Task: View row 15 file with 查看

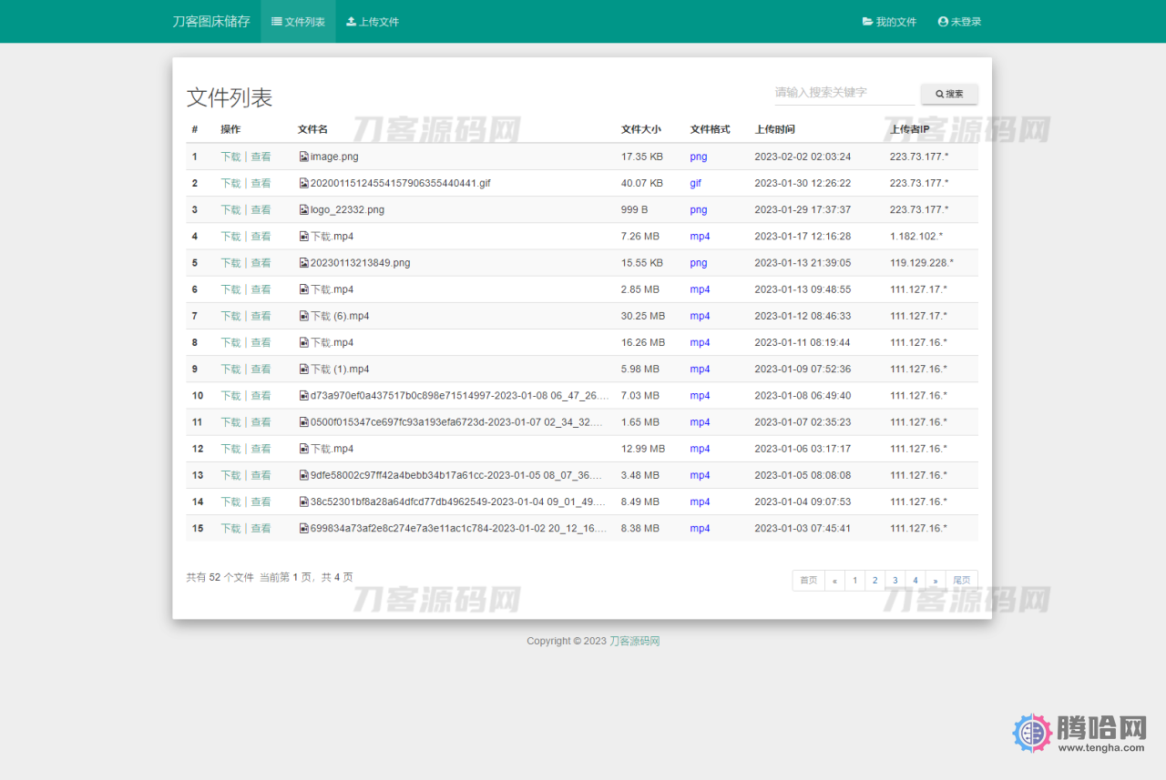Action: (261, 529)
